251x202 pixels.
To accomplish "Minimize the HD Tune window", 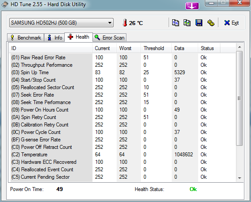I will 211,3.
